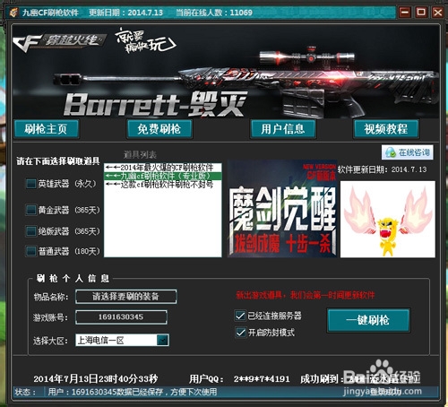Screen dimensions: 448x407
Task: Click the Barrett-毁灭 banner image
Action: point(226,72)
